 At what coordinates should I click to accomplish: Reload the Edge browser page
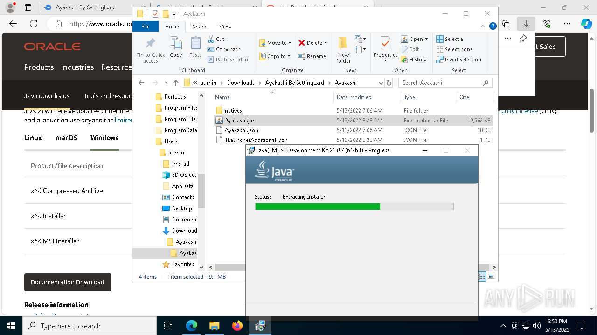click(x=34, y=24)
